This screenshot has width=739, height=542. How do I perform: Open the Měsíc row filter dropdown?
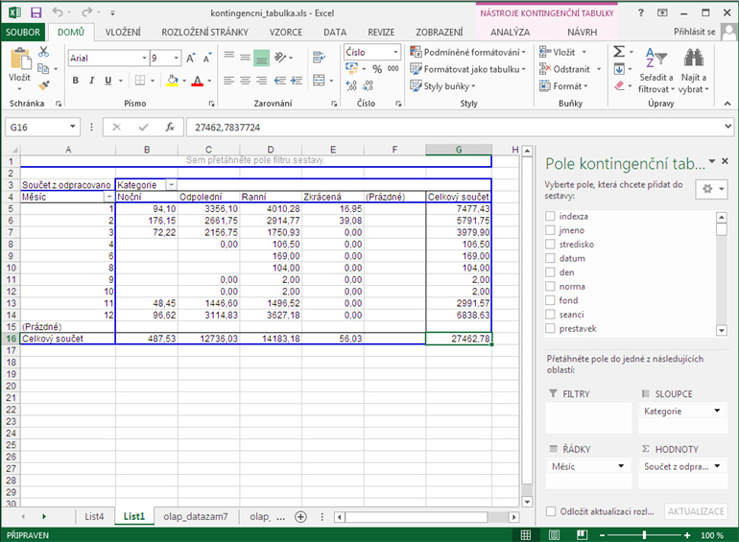point(109,197)
